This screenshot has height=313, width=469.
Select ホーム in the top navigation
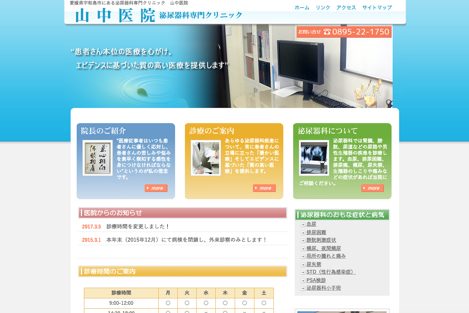click(302, 7)
